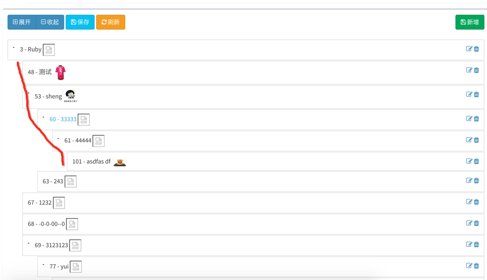Delete the 69 - 3123123 row

tap(477, 244)
